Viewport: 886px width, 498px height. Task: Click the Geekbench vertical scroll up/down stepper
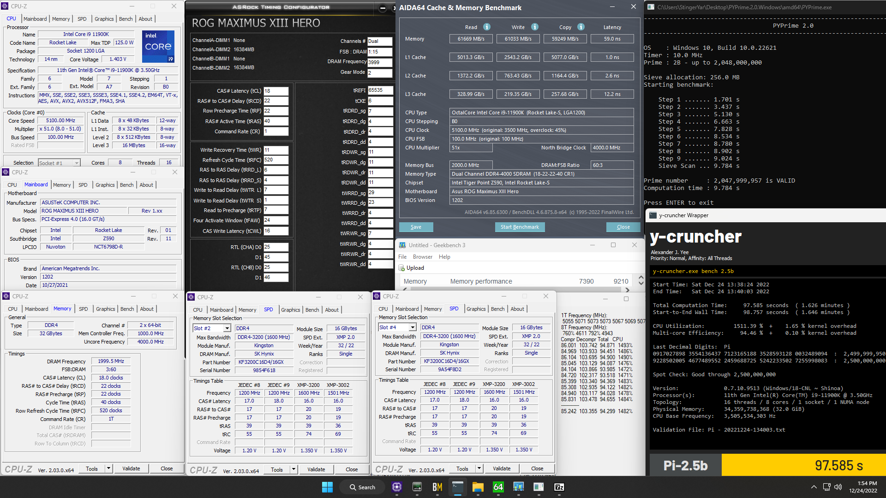coord(641,280)
